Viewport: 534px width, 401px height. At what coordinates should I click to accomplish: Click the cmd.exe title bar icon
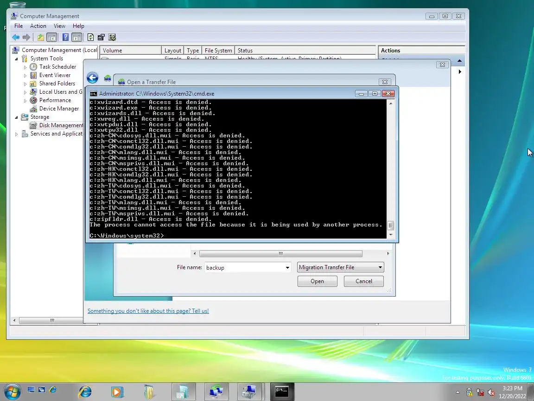93,94
